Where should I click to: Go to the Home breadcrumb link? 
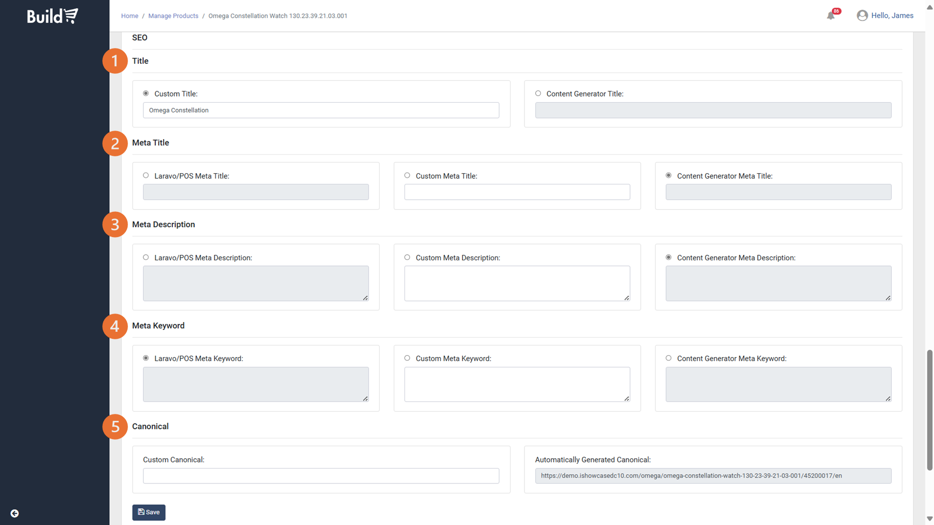pos(129,16)
